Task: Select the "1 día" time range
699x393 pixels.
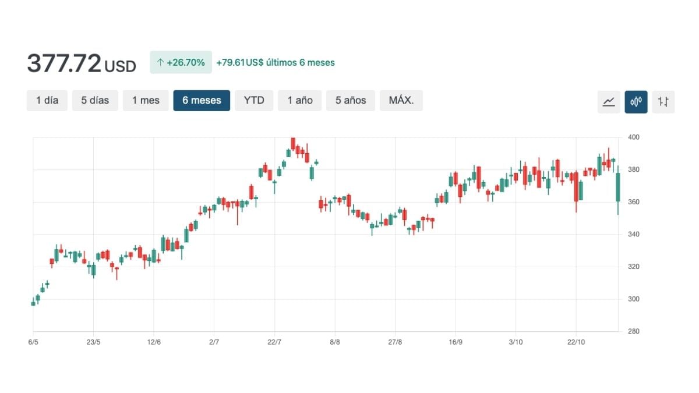Action: (47, 100)
